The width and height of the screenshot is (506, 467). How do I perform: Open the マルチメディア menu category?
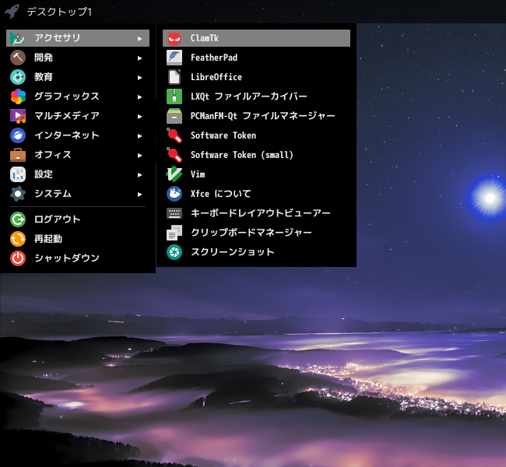pyautogui.click(x=78, y=116)
